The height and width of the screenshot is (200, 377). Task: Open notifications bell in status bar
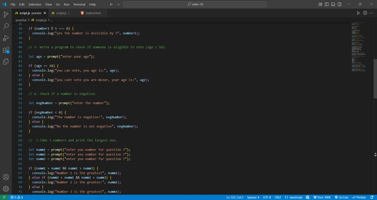tap(372, 197)
